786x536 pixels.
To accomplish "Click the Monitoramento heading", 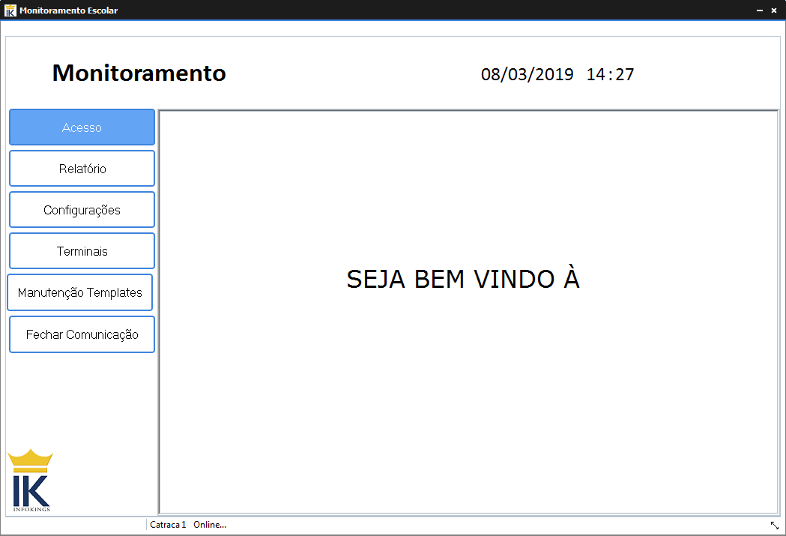I will tap(139, 73).
